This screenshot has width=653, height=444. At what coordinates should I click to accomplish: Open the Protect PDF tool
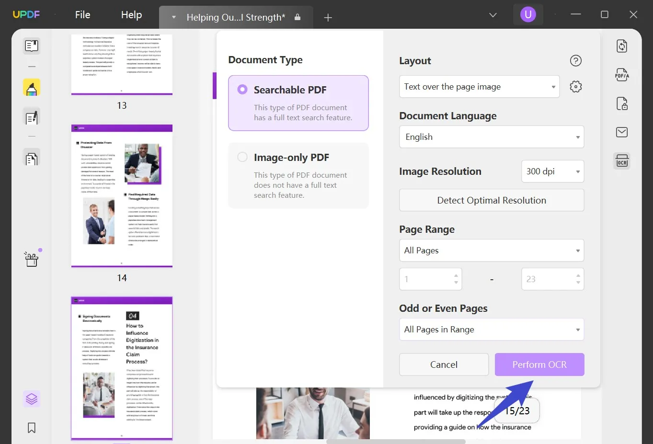(x=621, y=103)
